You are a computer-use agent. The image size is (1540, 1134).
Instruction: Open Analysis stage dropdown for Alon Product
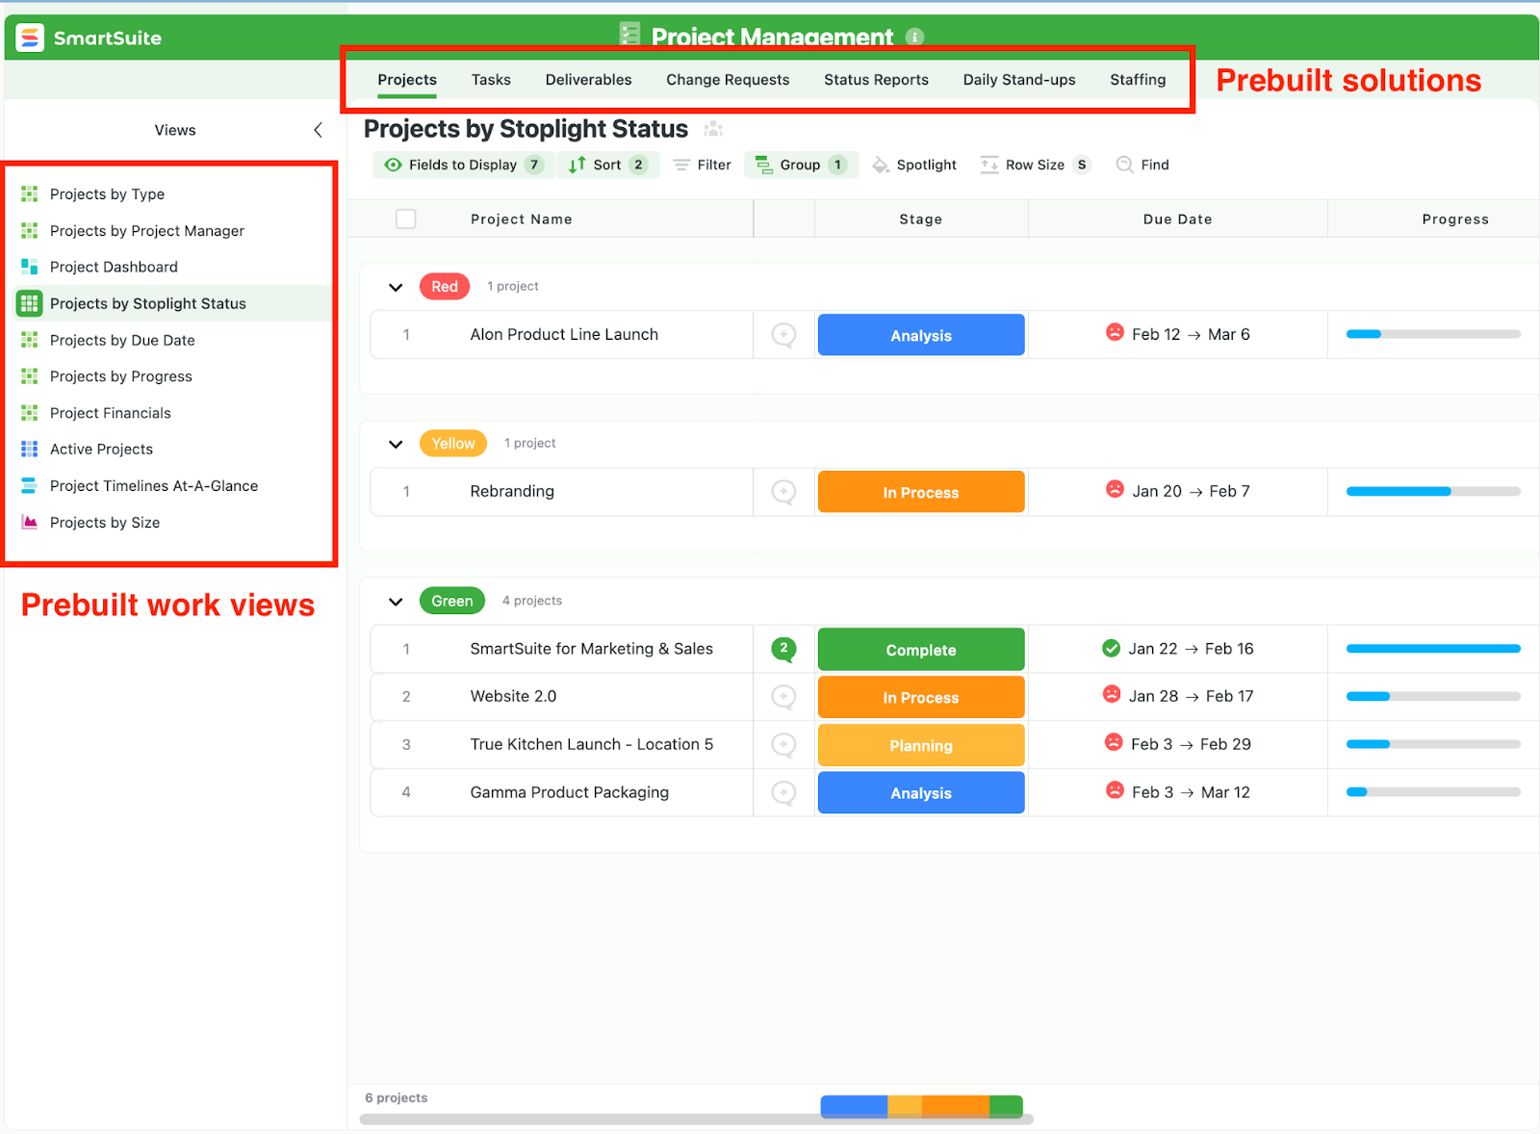pos(921,335)
